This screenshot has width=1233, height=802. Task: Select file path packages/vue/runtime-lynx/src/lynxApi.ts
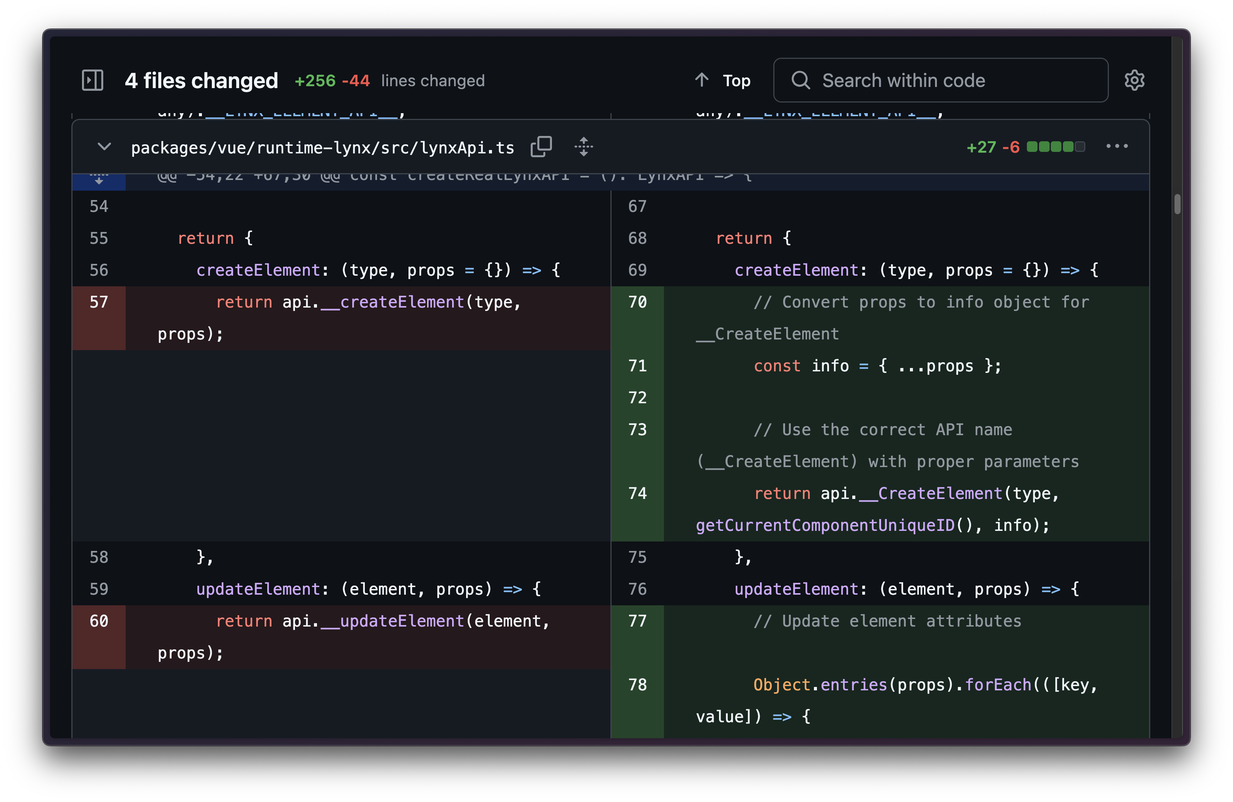coord(322,148)
